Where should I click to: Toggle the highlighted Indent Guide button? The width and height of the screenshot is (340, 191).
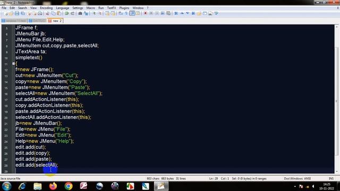click(132, 13)
